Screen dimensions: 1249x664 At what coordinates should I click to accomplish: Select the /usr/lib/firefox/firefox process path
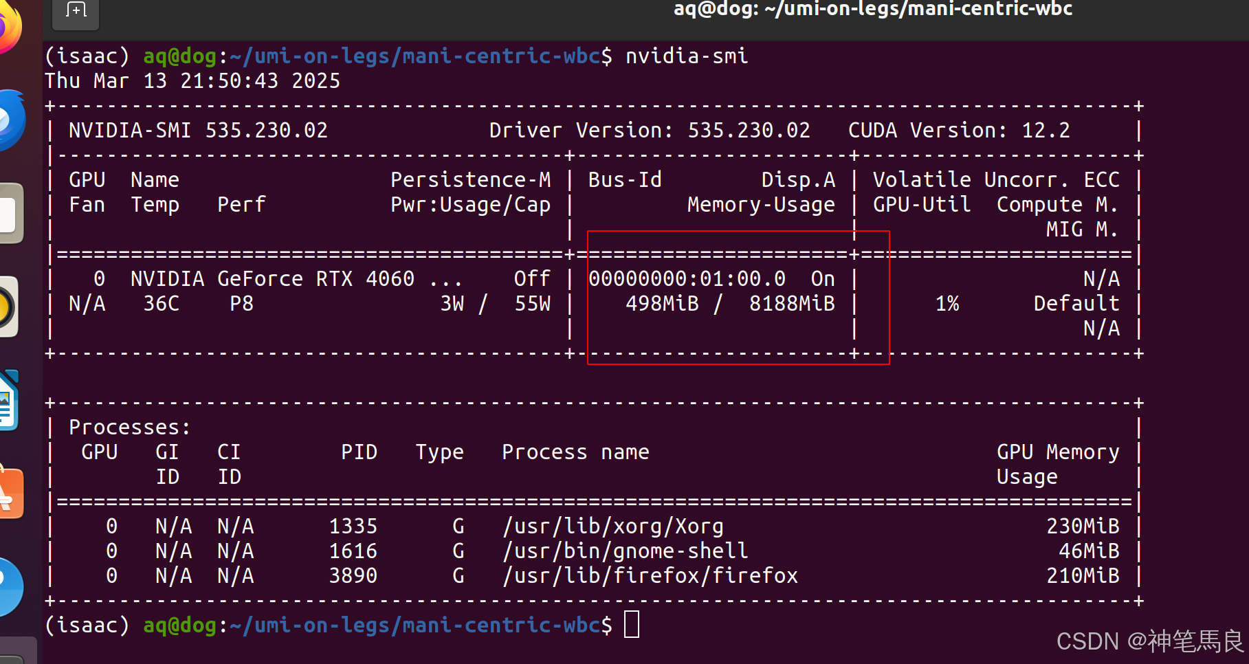point(650,576)
